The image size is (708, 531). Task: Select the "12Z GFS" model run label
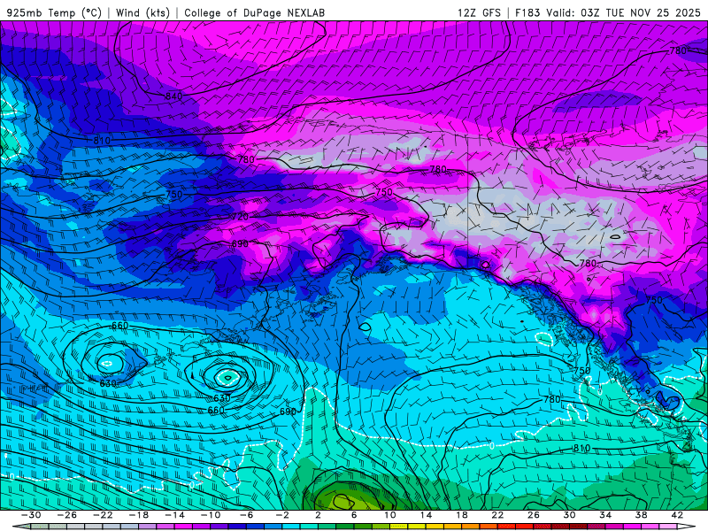[x=479, y=12]
